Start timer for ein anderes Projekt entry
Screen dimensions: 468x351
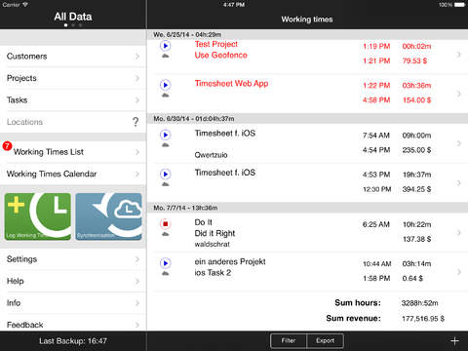(x=166, y=263)
